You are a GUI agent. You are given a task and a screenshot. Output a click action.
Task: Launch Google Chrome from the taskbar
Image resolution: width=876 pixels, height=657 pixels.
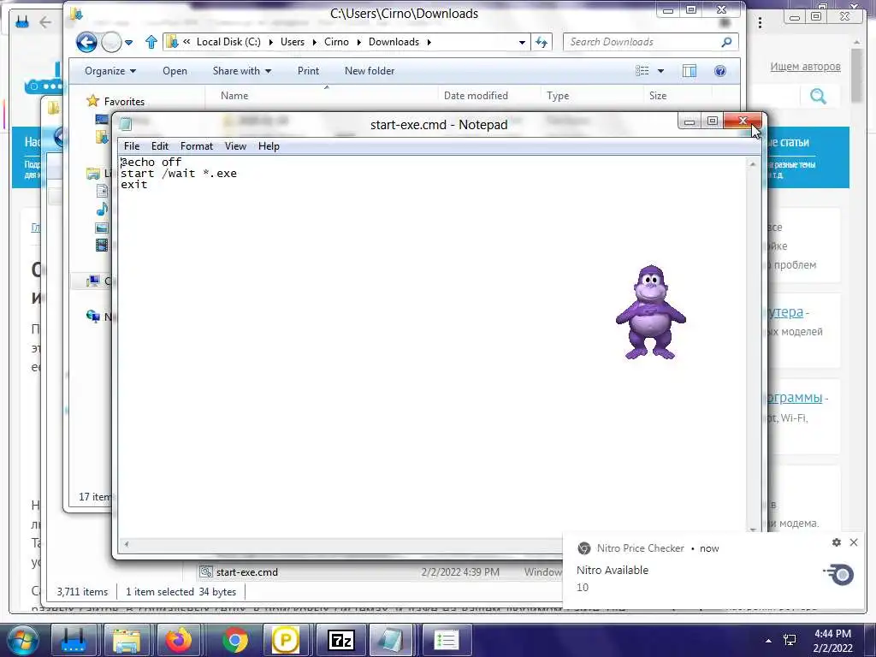[234, 640]
